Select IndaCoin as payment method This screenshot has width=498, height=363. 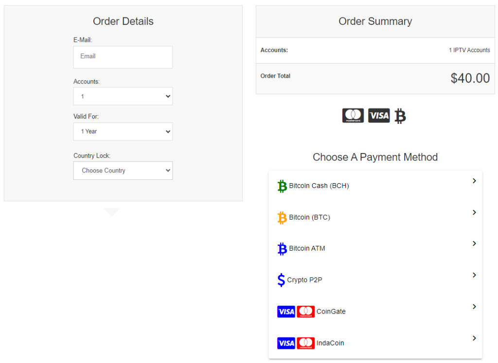[x=374, y=343]
